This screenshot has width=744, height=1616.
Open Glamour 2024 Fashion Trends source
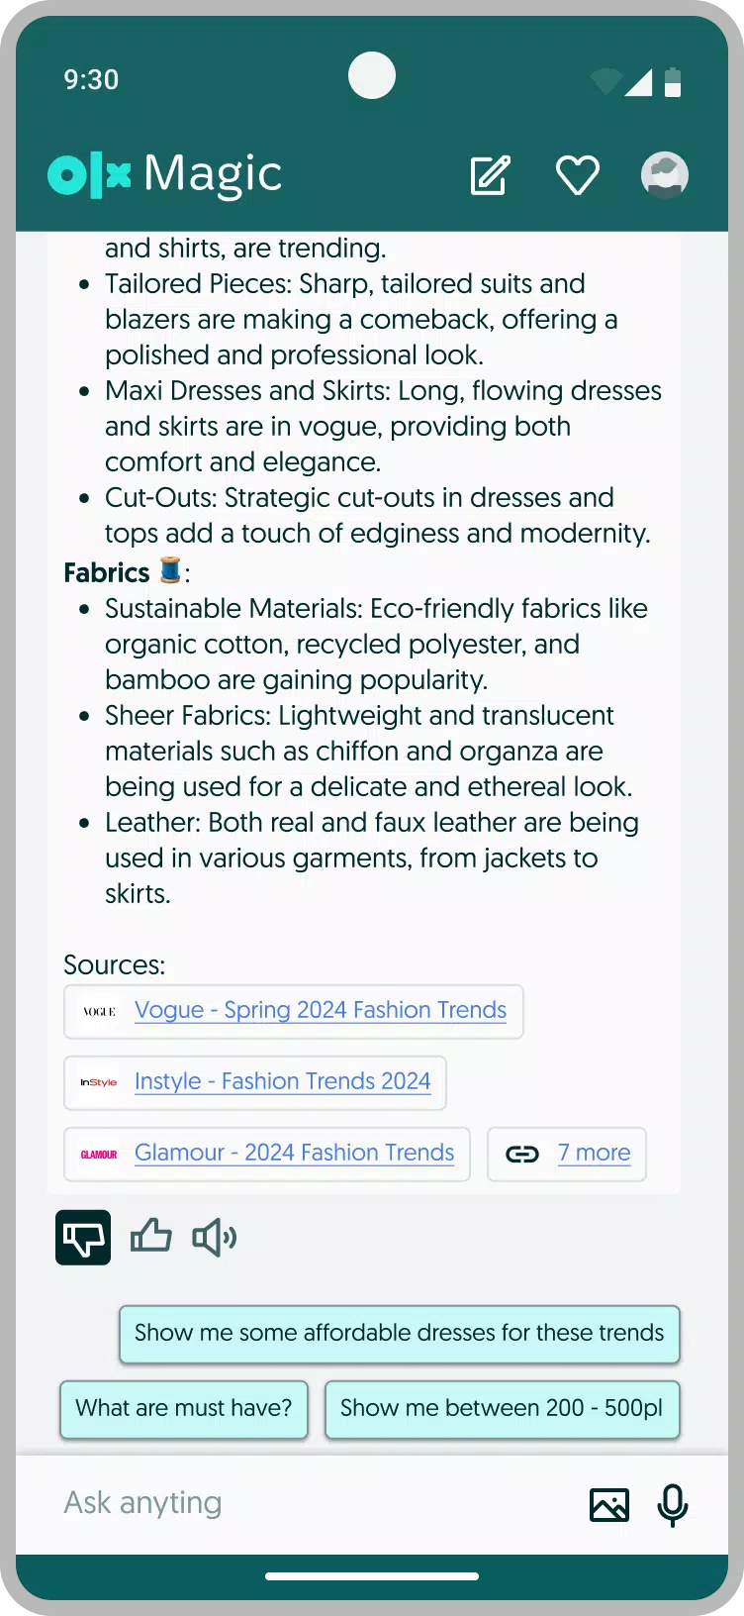coord(294,1154)
